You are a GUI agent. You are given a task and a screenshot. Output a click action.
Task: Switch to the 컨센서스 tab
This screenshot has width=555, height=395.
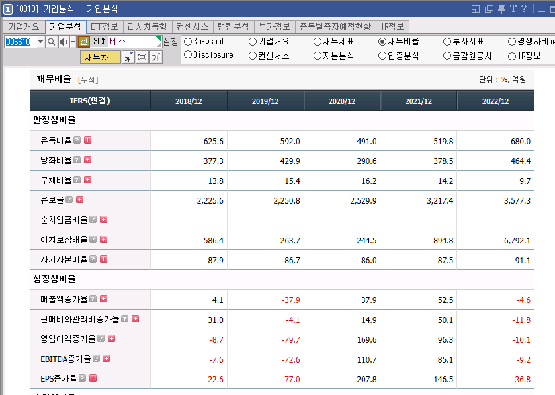coord(192,26)
